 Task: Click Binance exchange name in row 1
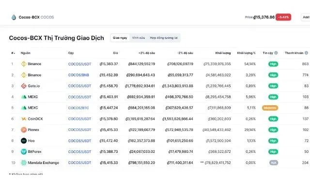click(x=34, y=64)
